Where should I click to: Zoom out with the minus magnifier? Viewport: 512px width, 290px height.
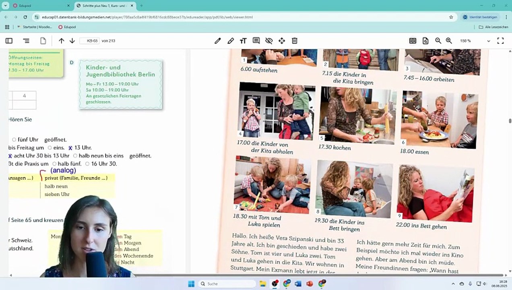pyautogui.click(x=438, y=41)
